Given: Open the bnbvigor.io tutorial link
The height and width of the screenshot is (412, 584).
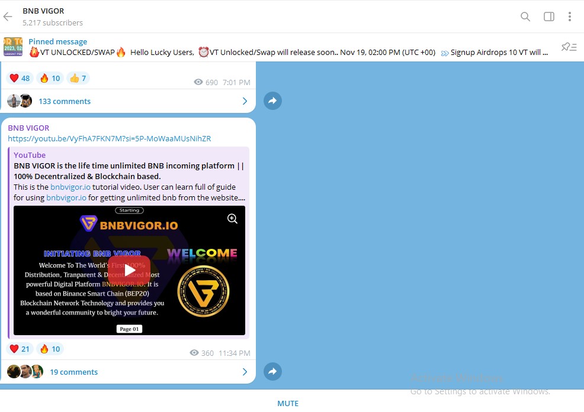Looking at the screenshot, I should [x=70, y=187].
